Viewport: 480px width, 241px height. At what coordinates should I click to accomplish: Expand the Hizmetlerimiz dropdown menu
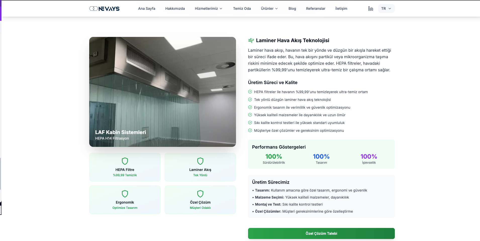click(x=208, y=9)
